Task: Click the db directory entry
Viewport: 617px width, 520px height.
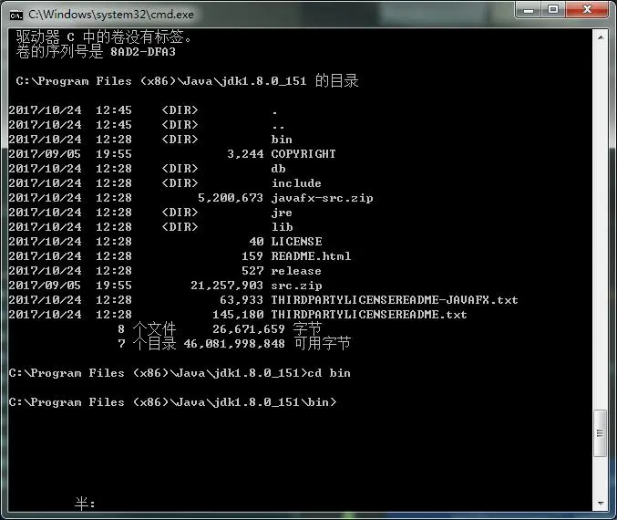Action: click(278, 169)
